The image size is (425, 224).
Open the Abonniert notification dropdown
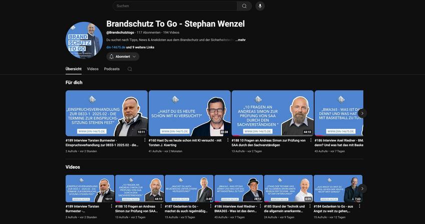(123, 56)
